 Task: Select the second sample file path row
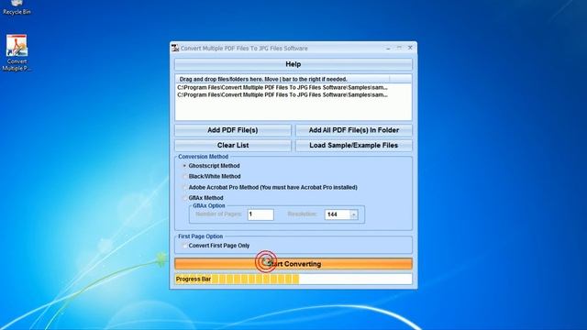pos(282,95)
